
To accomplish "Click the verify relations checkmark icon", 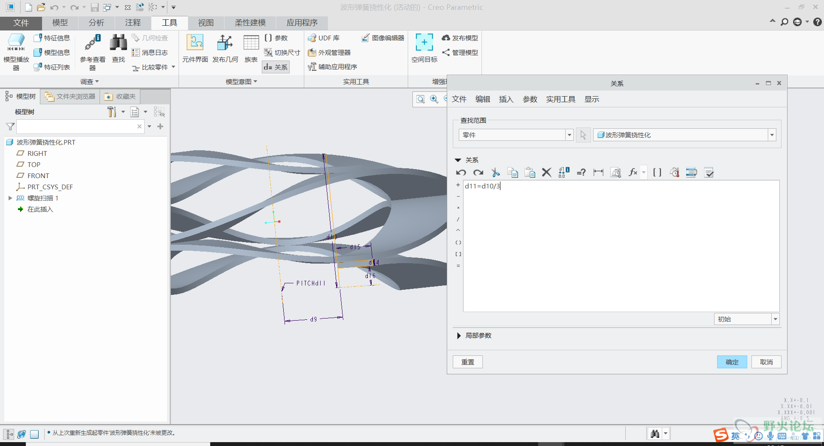I will (x=709, y=173).
